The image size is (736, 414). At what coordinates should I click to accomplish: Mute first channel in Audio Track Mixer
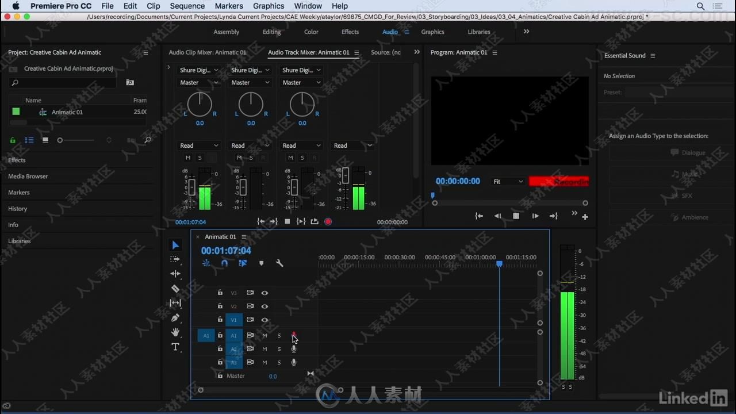pyautogui.click(x=188, y=158)
